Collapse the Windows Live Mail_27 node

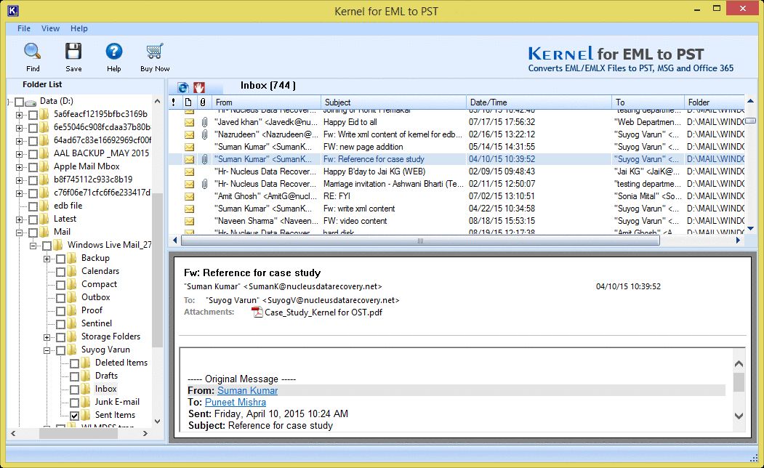(33, 246)
